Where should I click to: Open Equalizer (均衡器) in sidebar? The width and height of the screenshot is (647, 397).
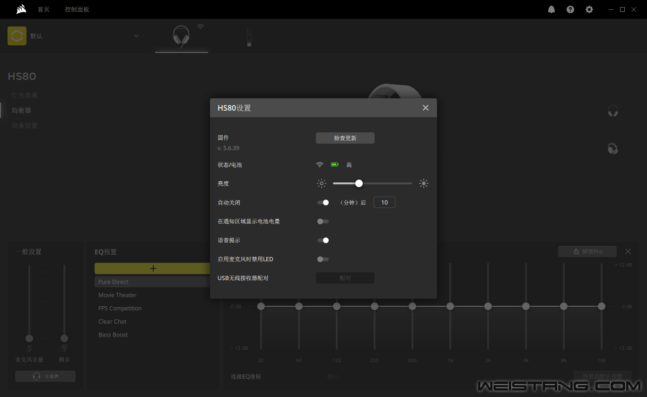[x=21, y=110]
